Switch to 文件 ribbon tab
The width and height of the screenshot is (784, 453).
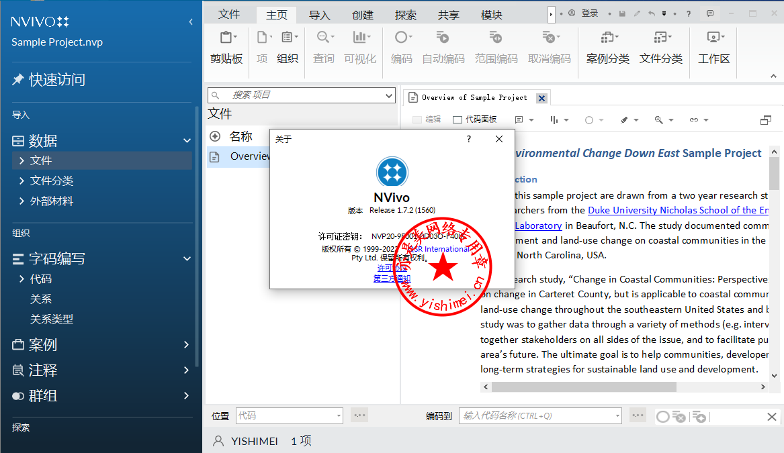pyautogui.click(x=229, y=15)
